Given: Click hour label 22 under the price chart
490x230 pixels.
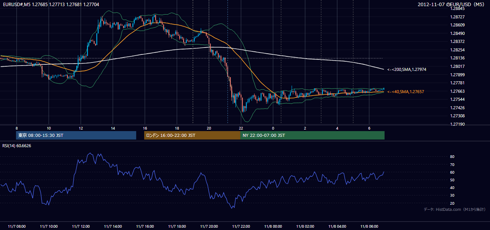Looking at the screenshot, I should [241, 128].
